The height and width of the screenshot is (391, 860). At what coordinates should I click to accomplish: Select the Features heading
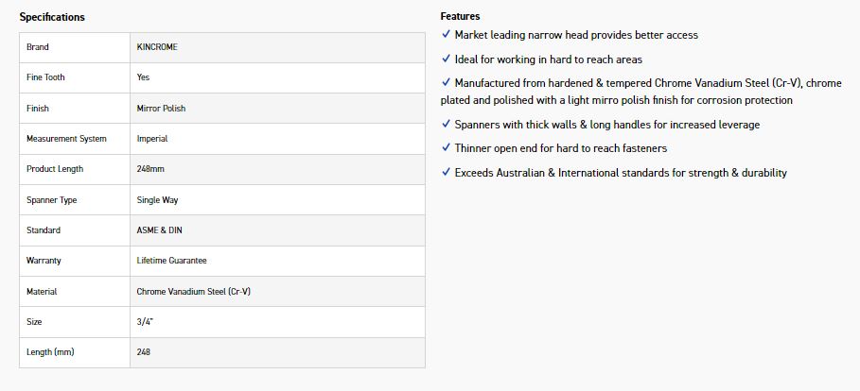click(x=460, y=16)
